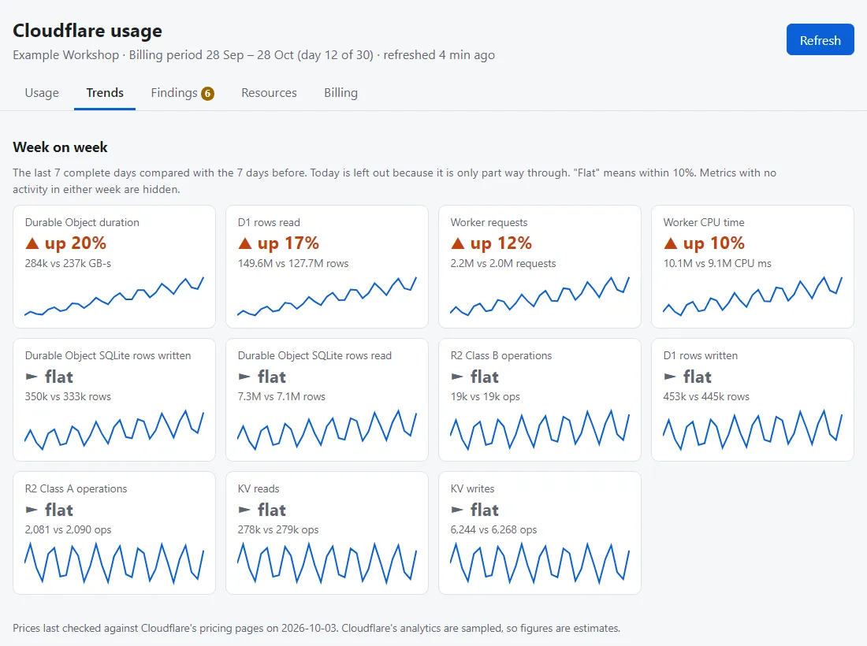Go to the Billing tab
The image size is (867, 646).
click(340, 93)
